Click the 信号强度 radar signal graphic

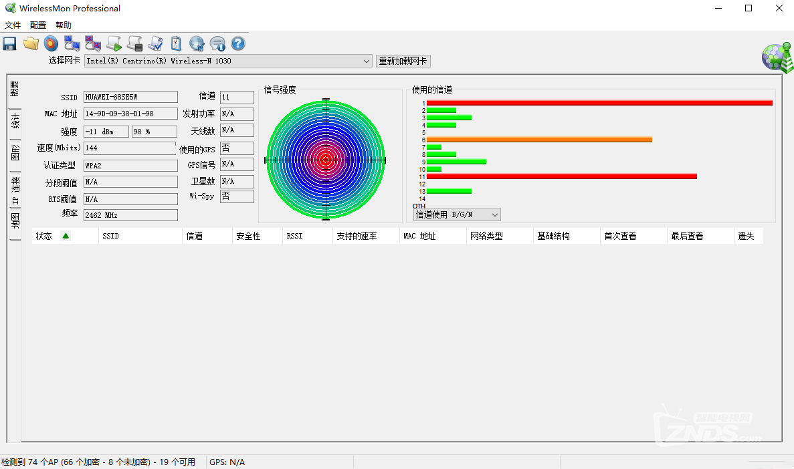coord(326,160)
